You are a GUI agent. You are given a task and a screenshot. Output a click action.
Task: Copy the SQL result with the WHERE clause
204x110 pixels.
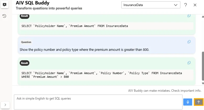tap(189, 63)
